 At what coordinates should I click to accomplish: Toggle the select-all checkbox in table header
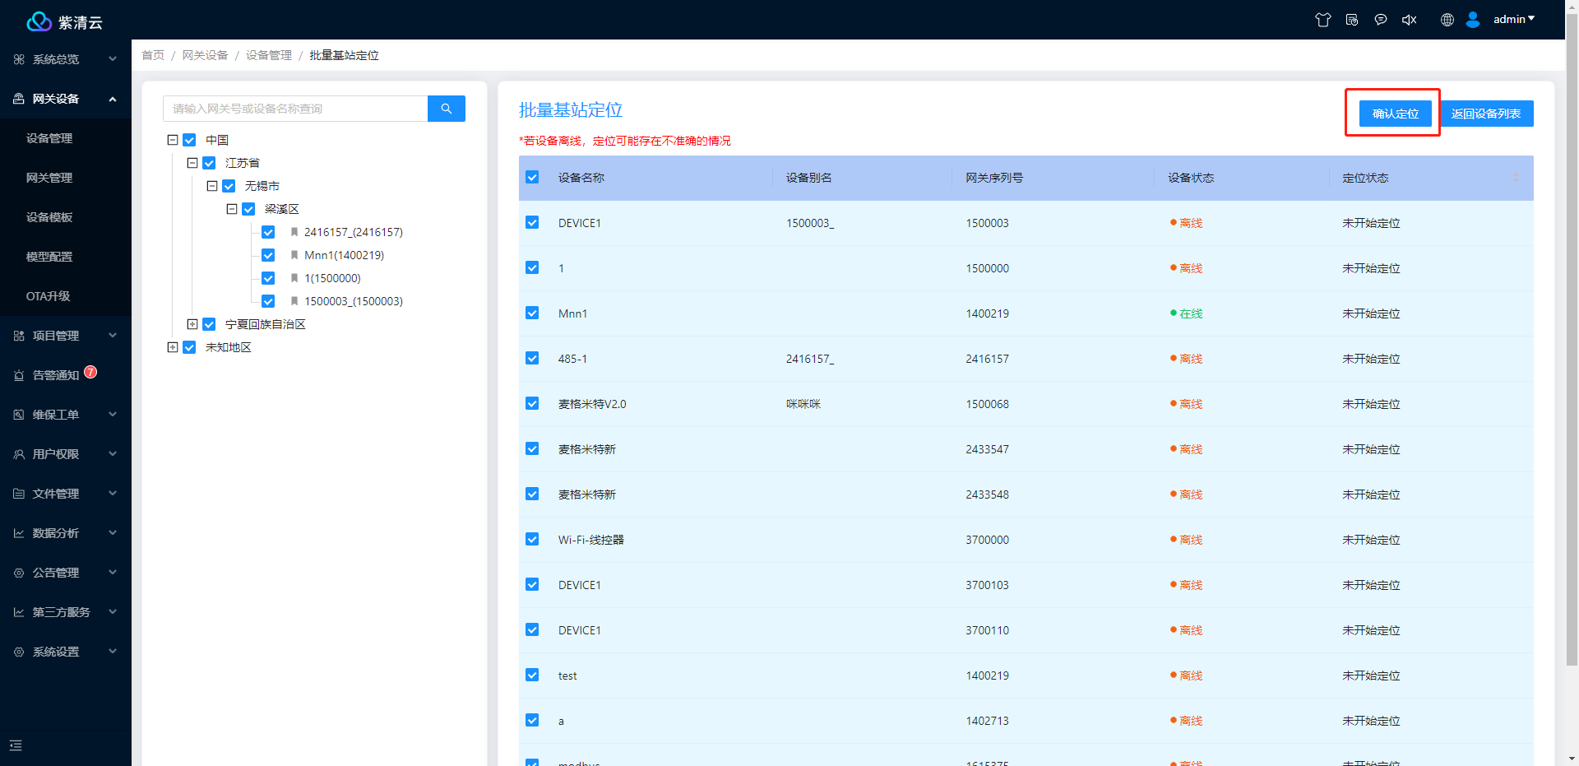click(x=532, y=177)
